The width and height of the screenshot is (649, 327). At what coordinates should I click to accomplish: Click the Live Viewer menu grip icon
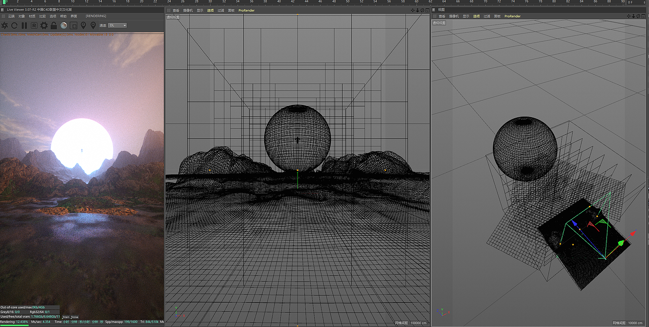[x=3, y=16]
